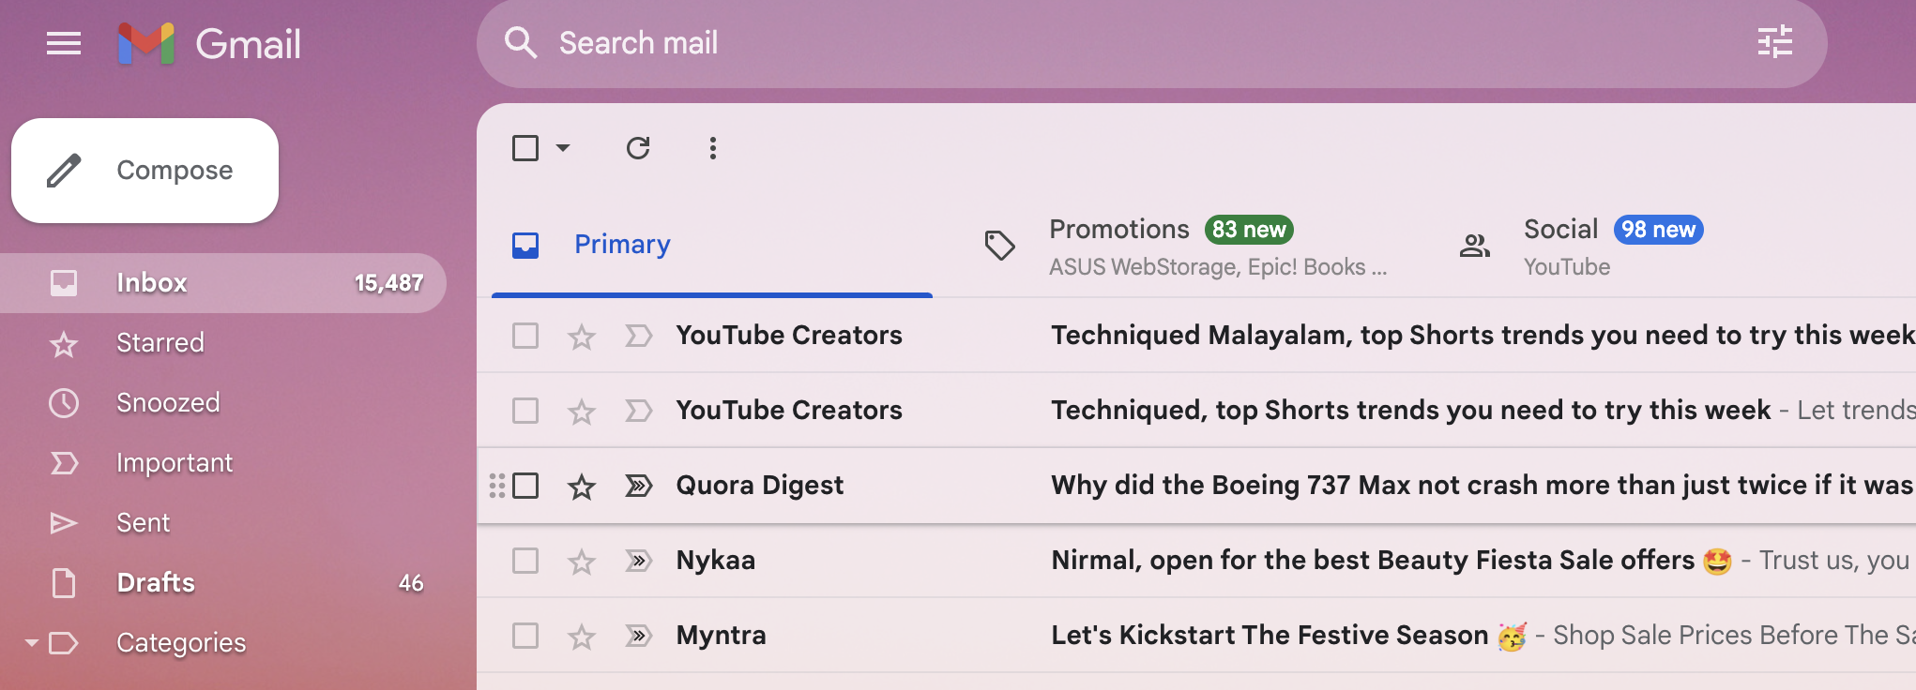Toggle importance marker on second YouTube Creators email

click(x=638, y=411)
